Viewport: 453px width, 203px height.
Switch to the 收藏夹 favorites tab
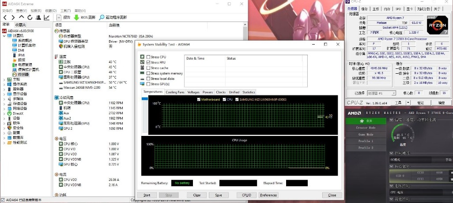[x=20, y=25]
